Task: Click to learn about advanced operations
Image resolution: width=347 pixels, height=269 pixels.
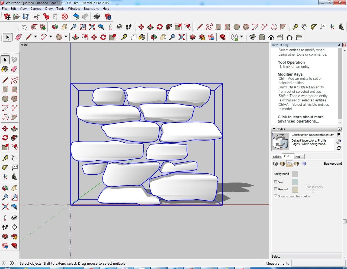Action: (x=300, y=119)
